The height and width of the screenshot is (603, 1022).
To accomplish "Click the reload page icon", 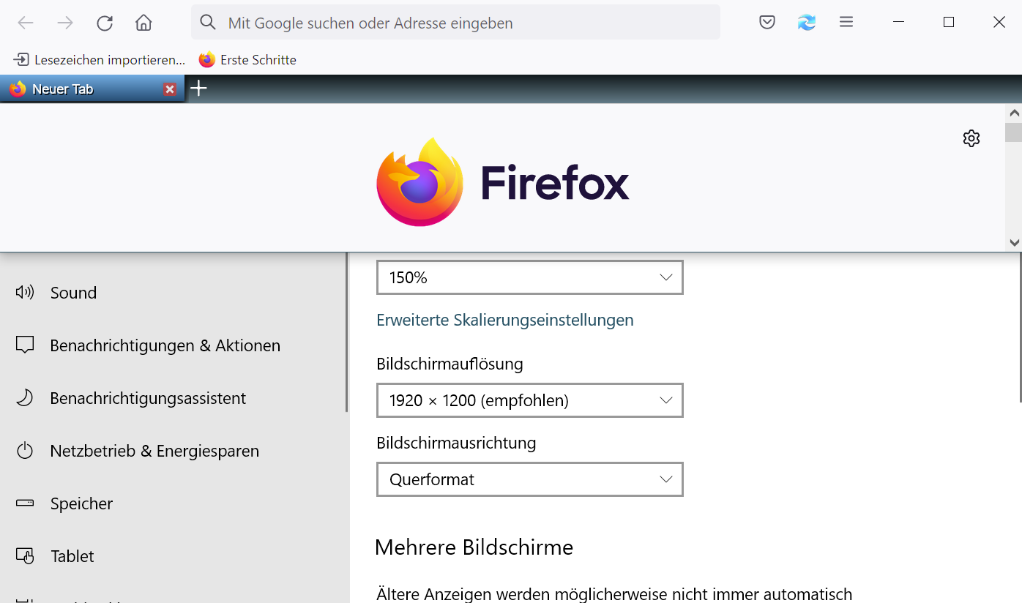I will (x=105, y=23).
